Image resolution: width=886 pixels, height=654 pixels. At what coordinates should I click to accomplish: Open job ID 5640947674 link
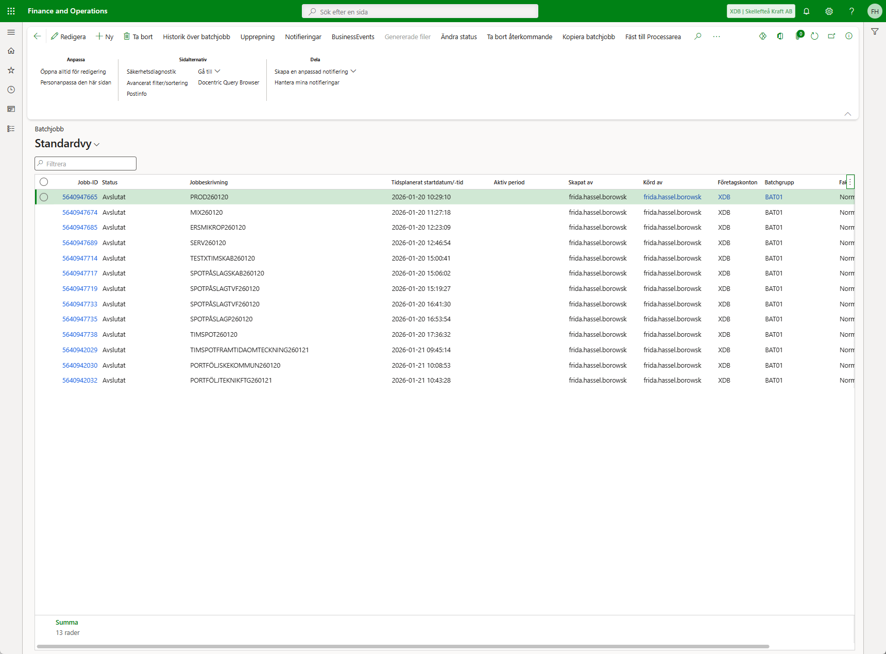coord(80,212)
